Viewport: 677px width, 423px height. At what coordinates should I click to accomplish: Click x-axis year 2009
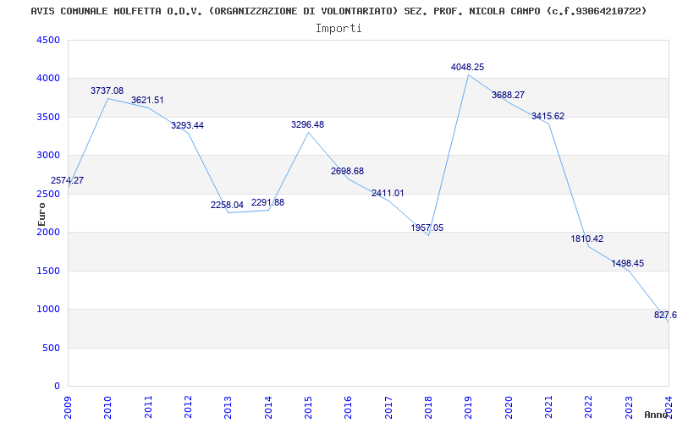tap(68, 406)
